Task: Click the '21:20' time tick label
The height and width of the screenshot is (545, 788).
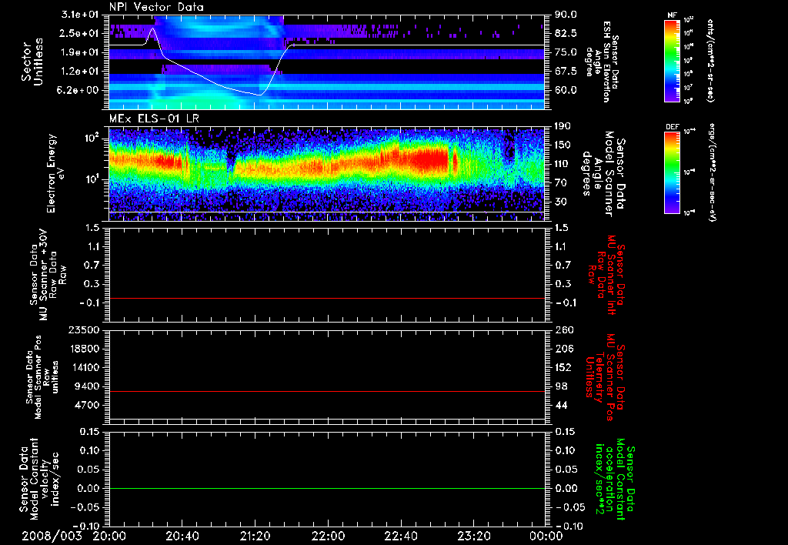Action: pos(255,536)
